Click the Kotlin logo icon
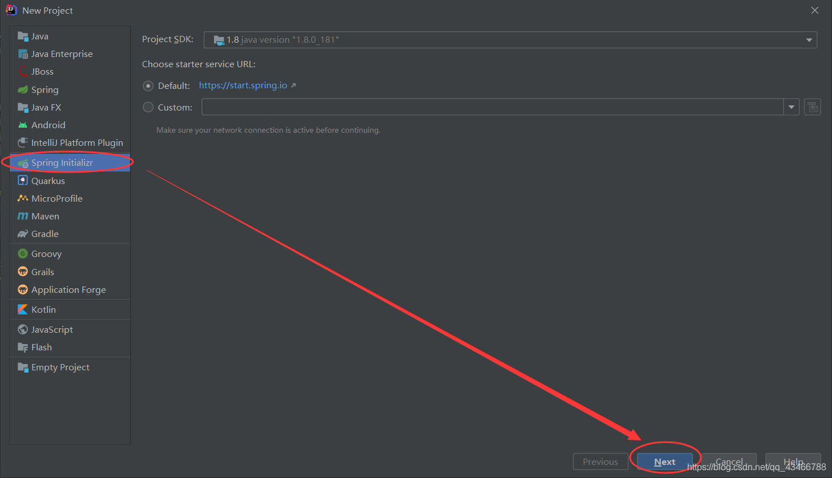The image size is (832, 478). (x=23, y=309)
